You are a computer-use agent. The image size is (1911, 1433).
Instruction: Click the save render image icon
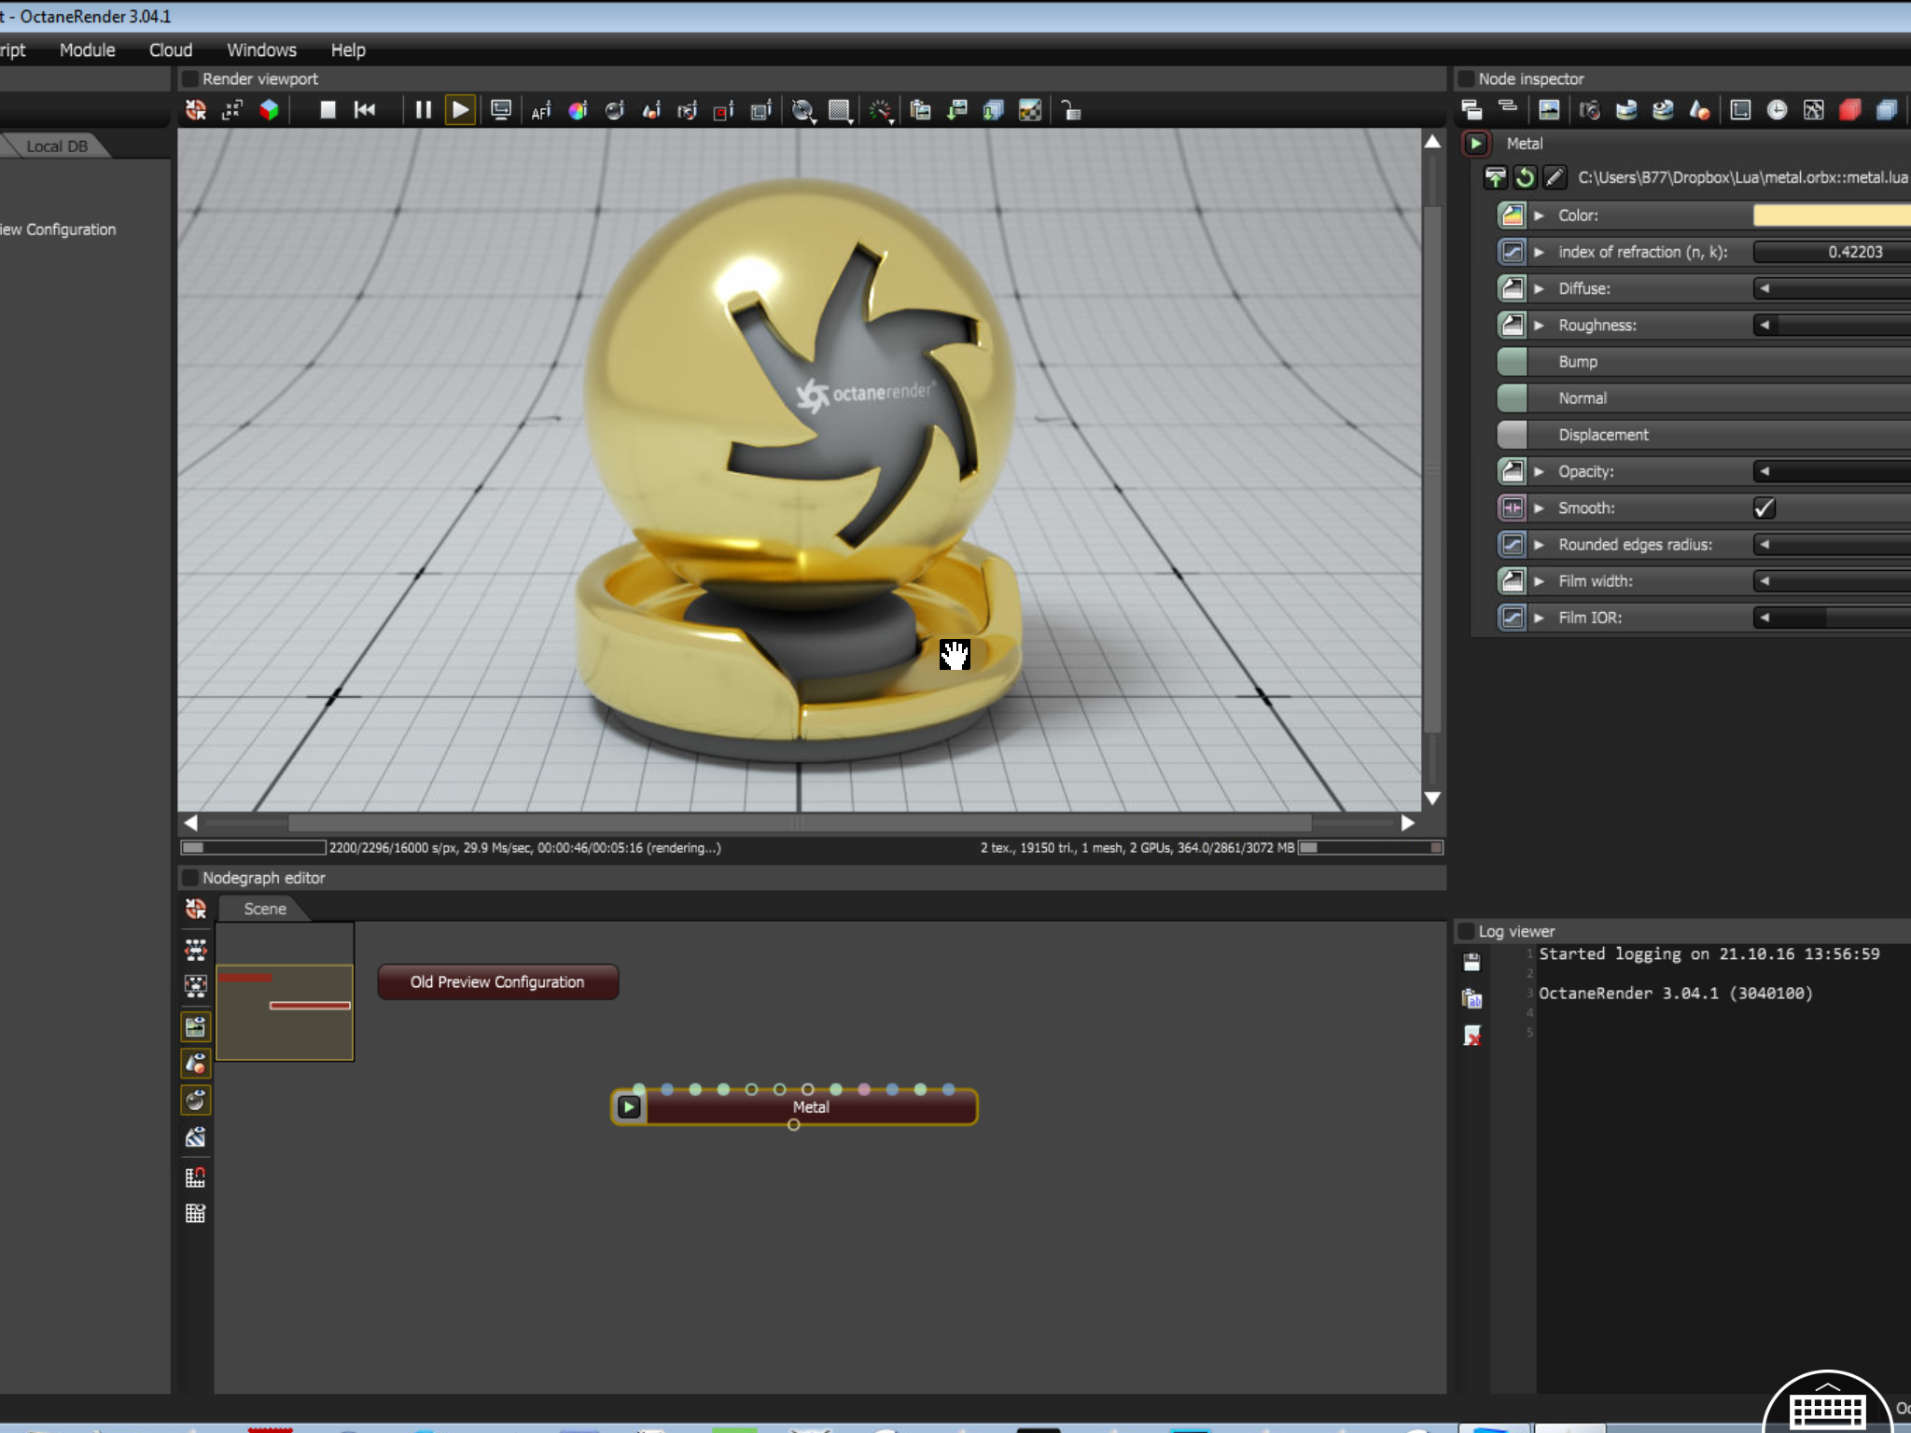956,111
